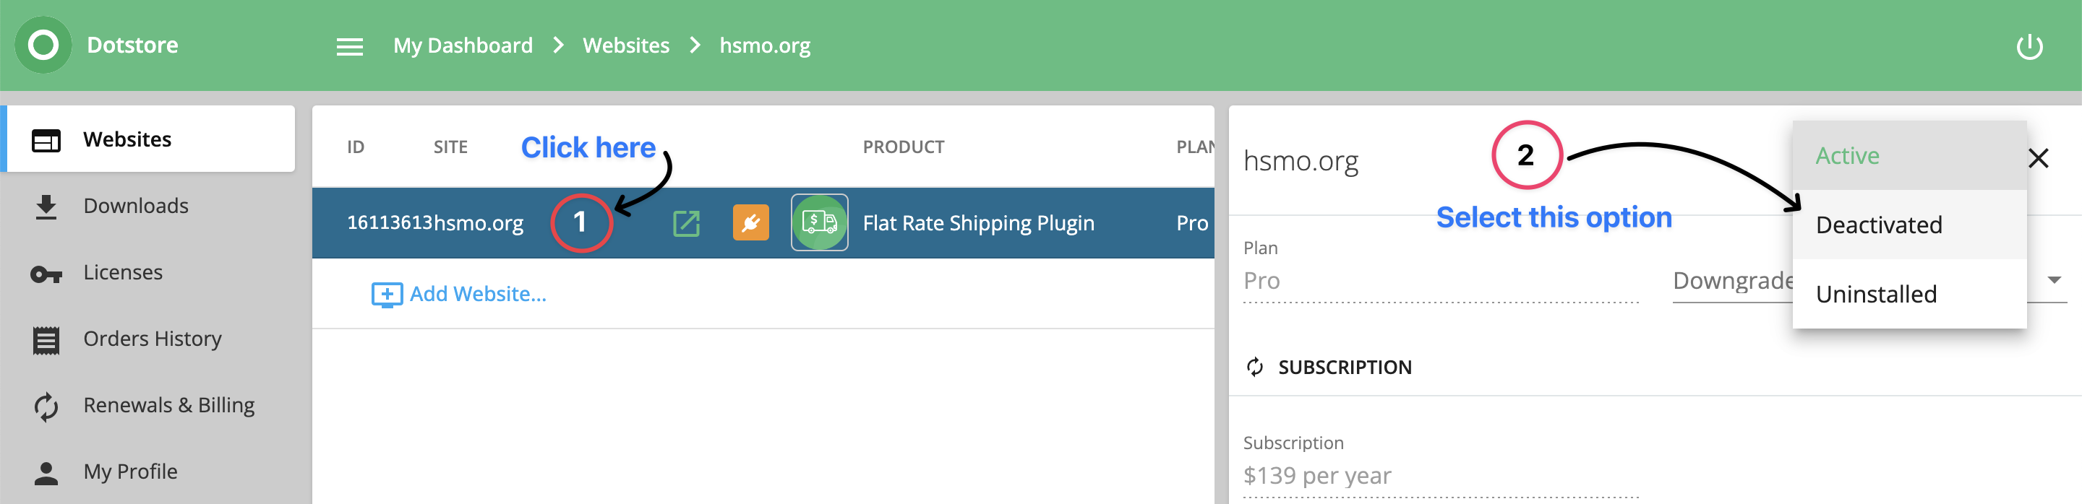Click the PRODUCT column header
Screen dimensions: 2082x504
[x=903, y=147]
